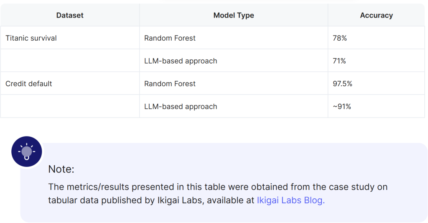This screenshot has height=223, width=428.
Task: Click the 78% accuracy value
Action: (340, 38)
